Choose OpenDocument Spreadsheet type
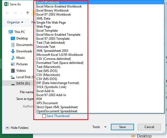Image resolution: width=167 pixels, height=138 pixels. (100, 111)
